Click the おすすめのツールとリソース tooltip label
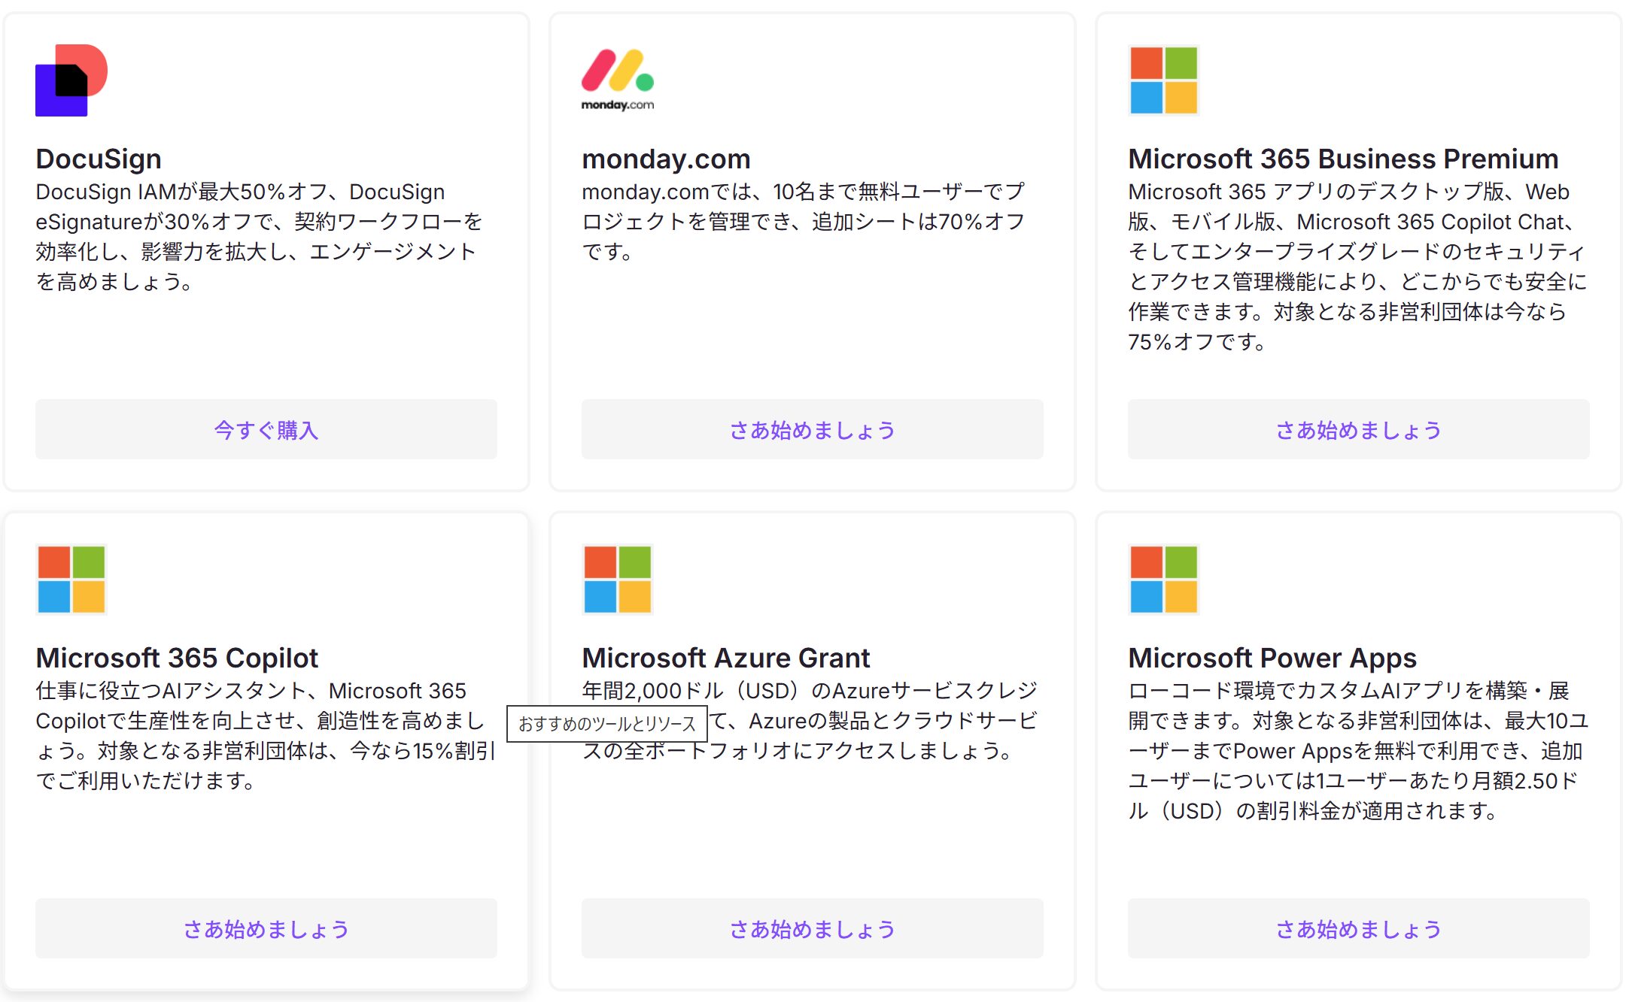This screenshot has width=1635, height=1002. click(x=606, y=724)
